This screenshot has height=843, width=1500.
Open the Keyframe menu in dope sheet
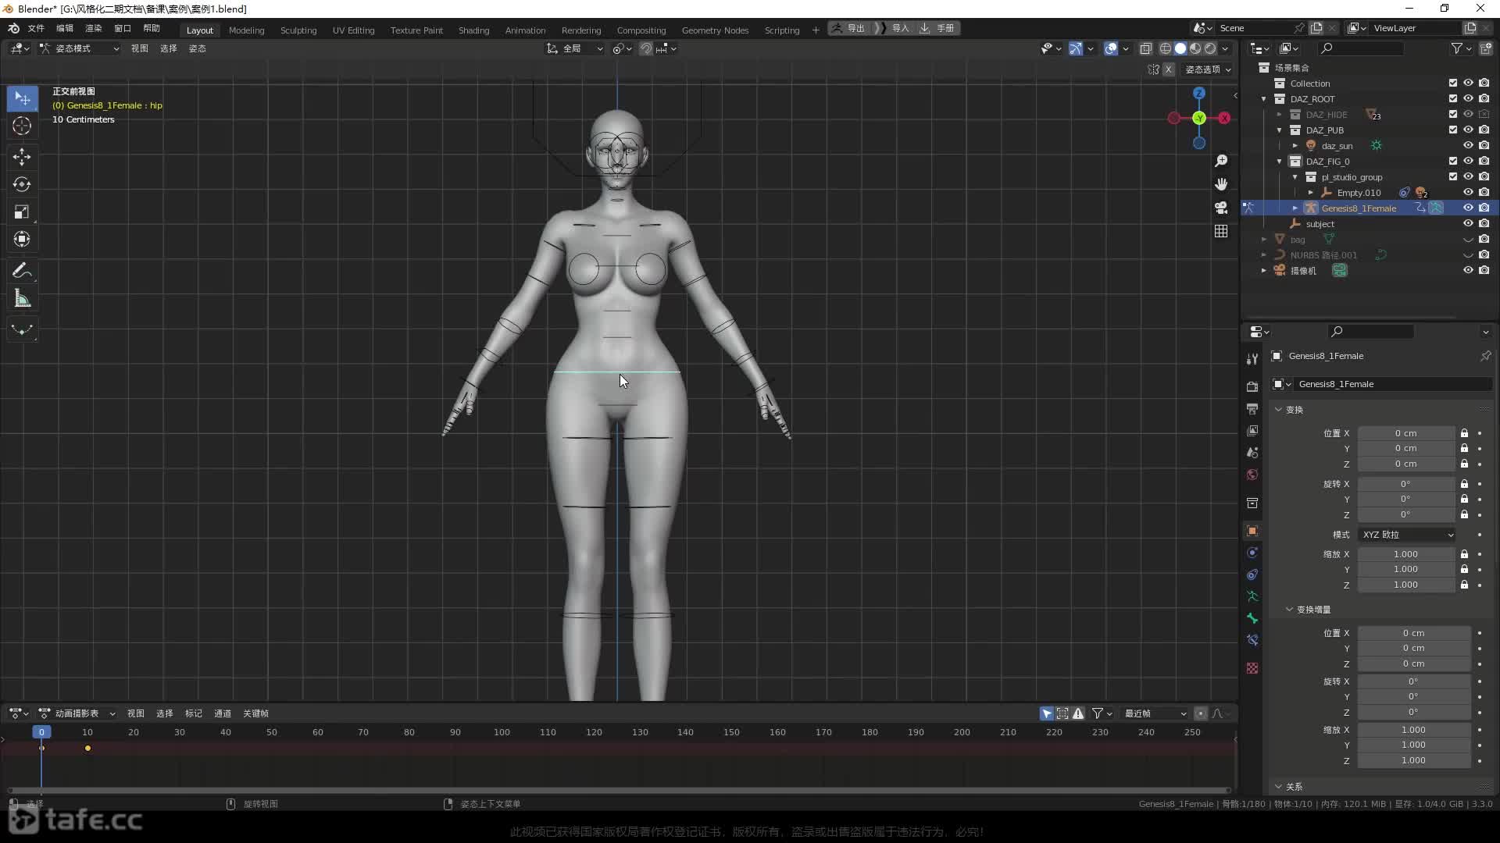coord(255,713)
